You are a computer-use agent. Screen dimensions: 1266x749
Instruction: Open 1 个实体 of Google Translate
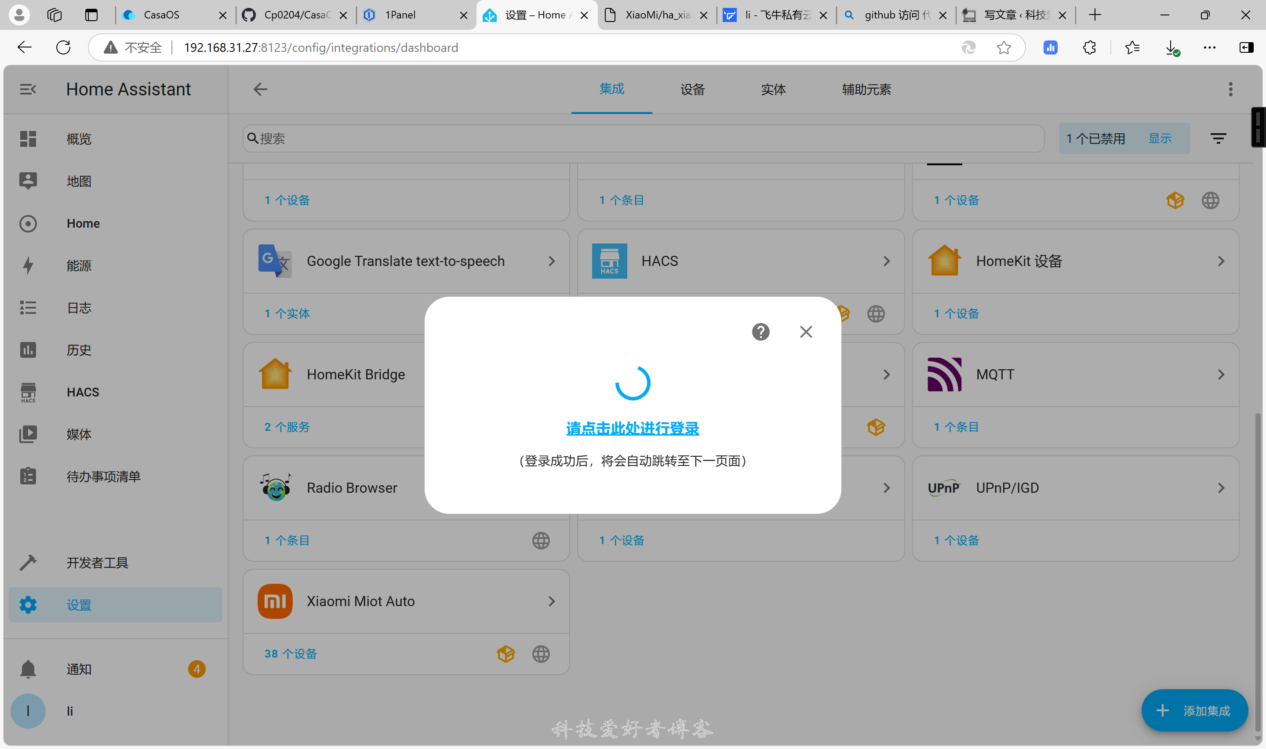tap(287, 313)
